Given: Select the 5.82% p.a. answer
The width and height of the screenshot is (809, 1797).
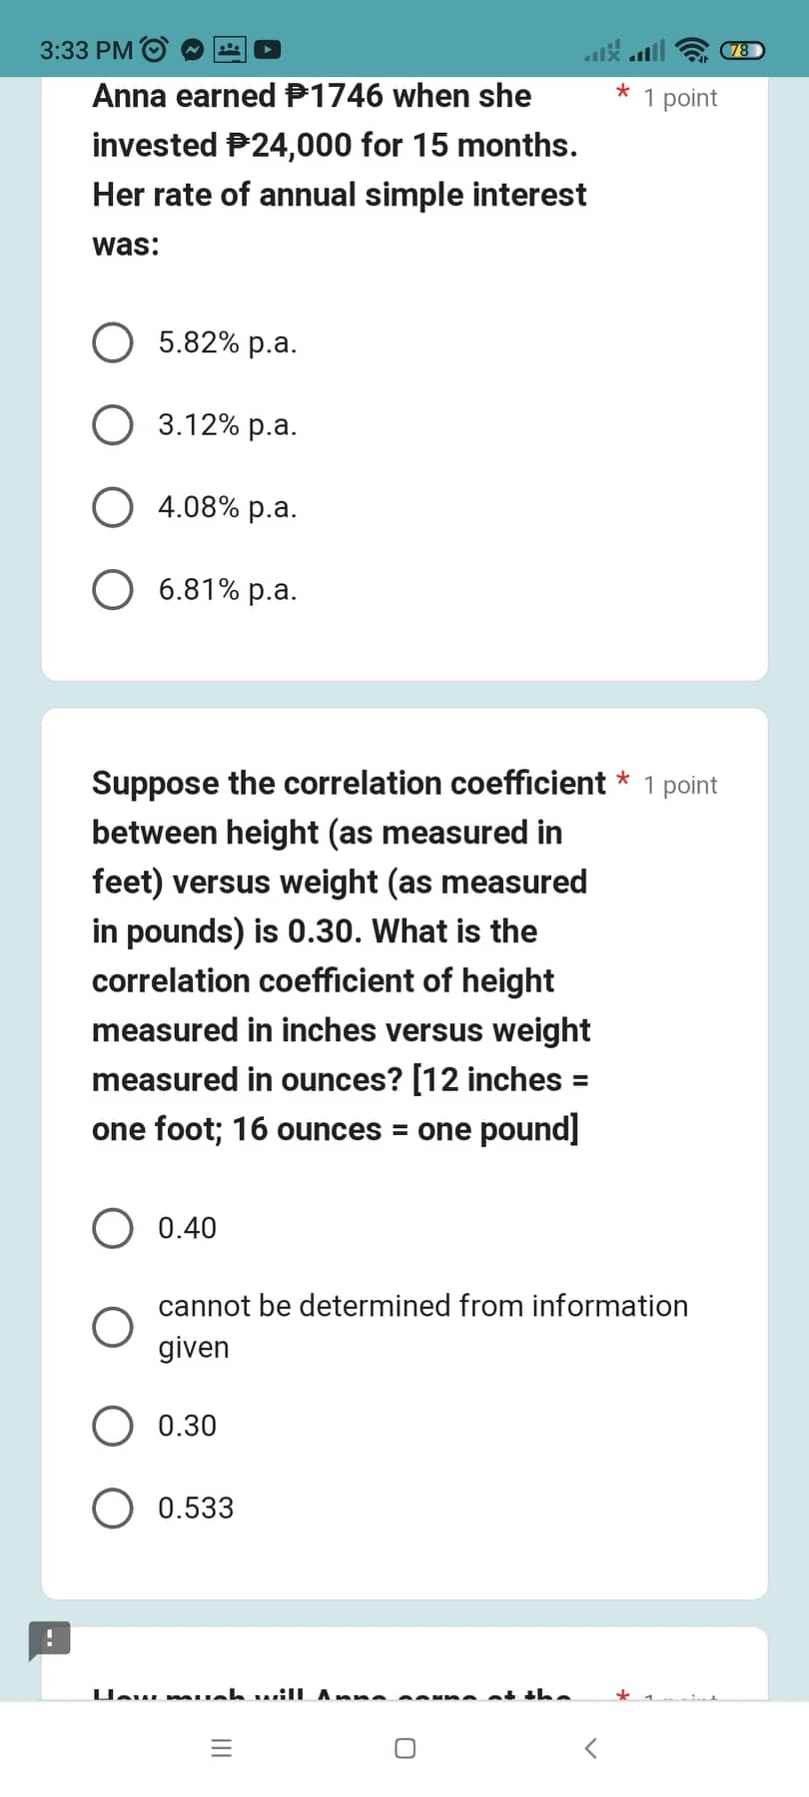Looking at the screenshot, I should pos(112,342).
